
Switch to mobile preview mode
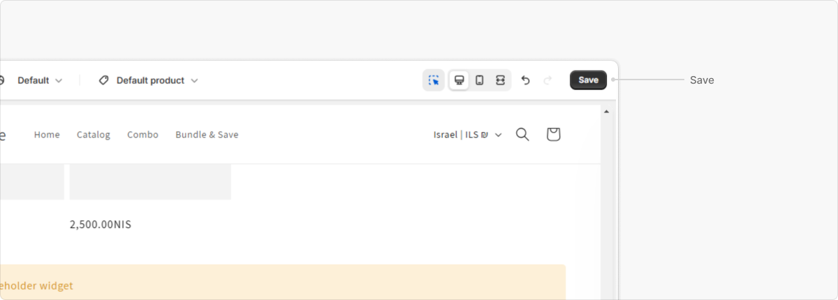pos(480,80)
